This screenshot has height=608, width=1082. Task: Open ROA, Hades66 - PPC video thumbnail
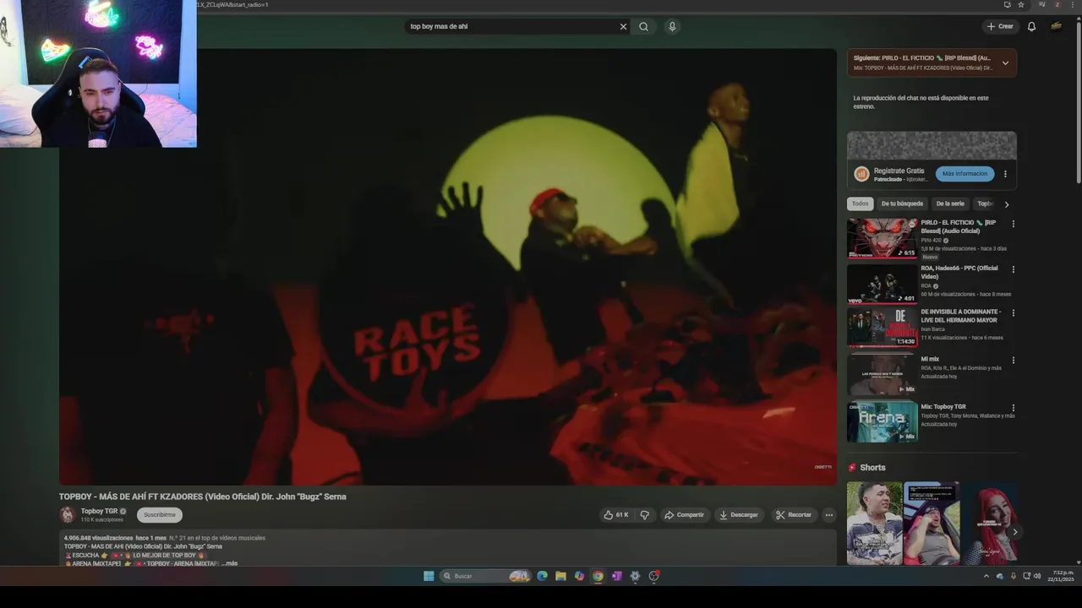coord(882,284)
